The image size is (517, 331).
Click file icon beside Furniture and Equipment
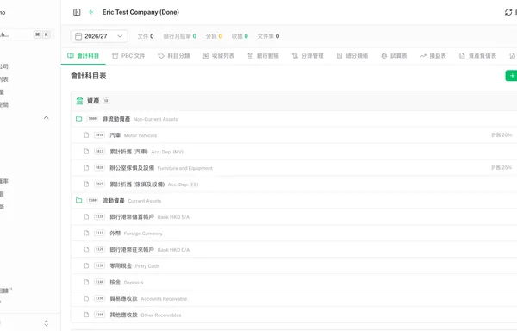click(x=86, y=168)
